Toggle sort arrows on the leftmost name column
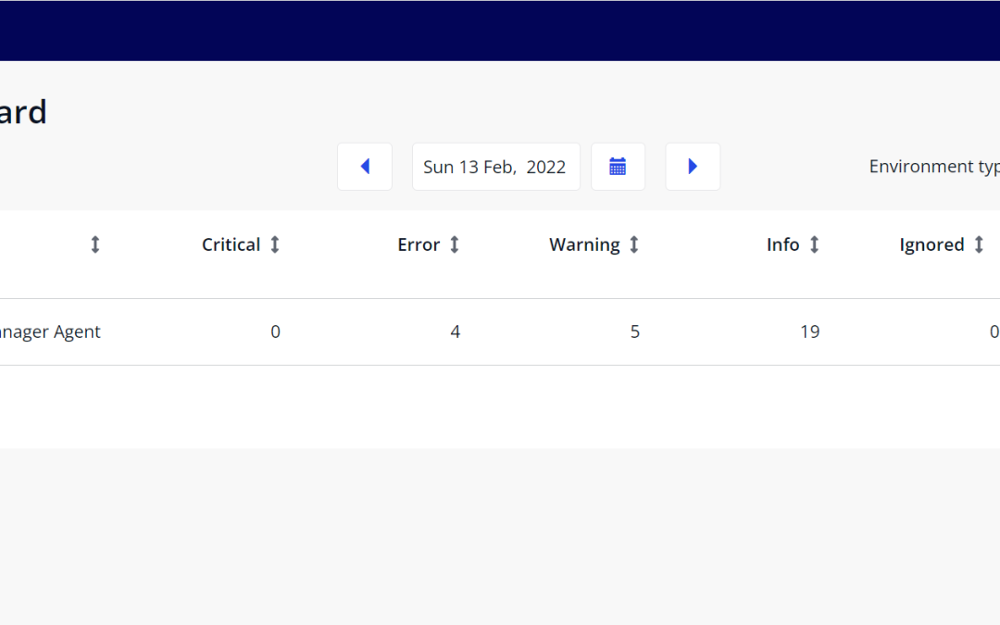The width and height of the screenshot is (1000, 625). coord(94,244)
